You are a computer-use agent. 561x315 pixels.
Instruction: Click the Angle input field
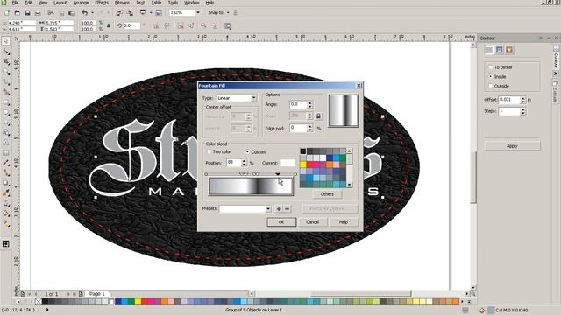click(298, 105)
